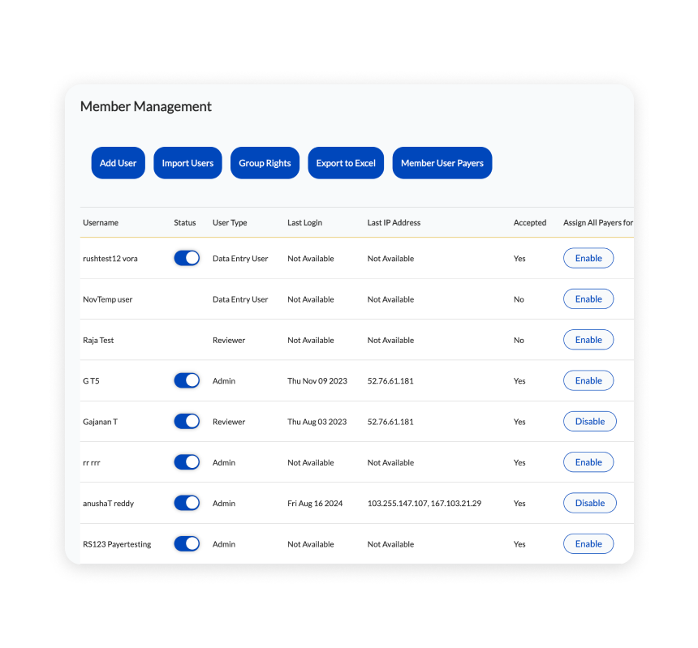698x648 pixels.
Task: Select the Assign All Payers column header
Action: [x=598, y=222]
